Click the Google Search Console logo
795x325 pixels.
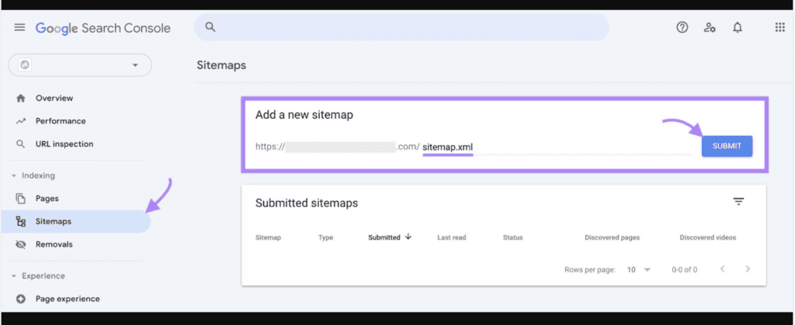[x=103, y=28]
